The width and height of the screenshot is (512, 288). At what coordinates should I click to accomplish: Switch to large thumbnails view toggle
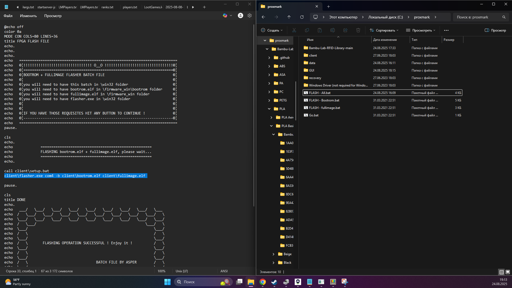point(508,272)
